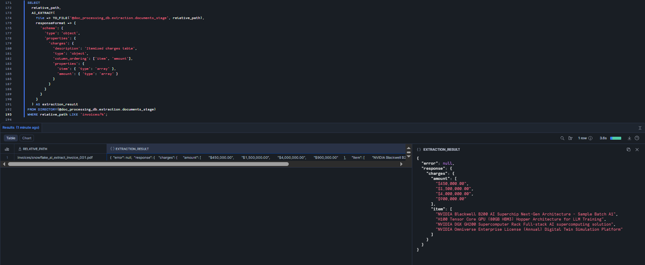Click the info icon beside 1 row

tap(590, 138)
